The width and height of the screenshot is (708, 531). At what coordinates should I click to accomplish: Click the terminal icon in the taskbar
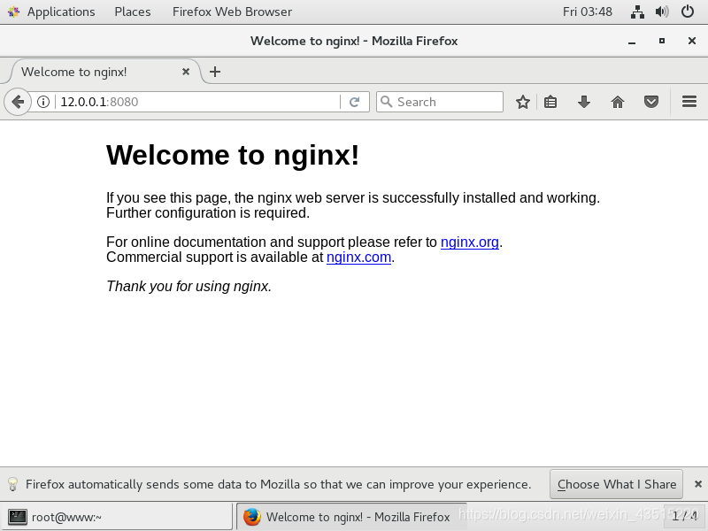click(x=18, y=517)
